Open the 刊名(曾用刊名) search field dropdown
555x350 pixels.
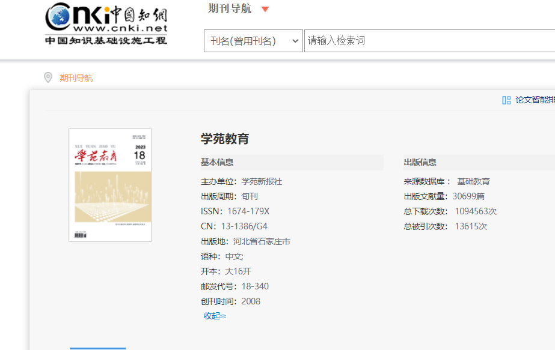253,41
